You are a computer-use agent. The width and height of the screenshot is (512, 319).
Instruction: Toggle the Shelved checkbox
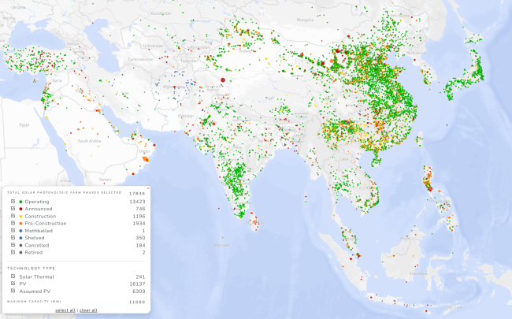[13, 238]
